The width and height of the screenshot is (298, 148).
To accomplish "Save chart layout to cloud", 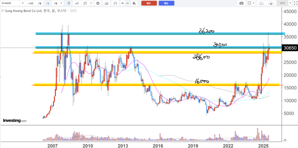I will pyautogui.click(x=271, y=3).
